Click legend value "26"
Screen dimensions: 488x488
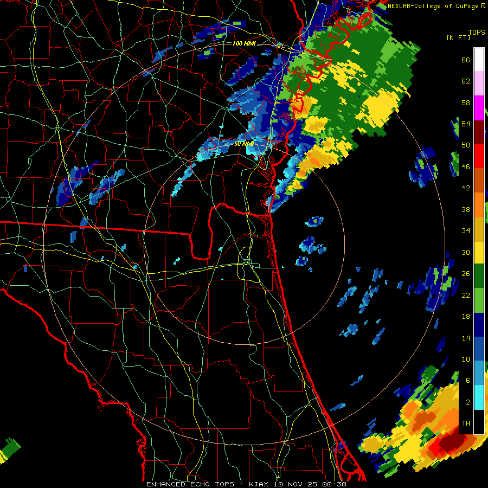pyautogui.click(x=466, y=274)
